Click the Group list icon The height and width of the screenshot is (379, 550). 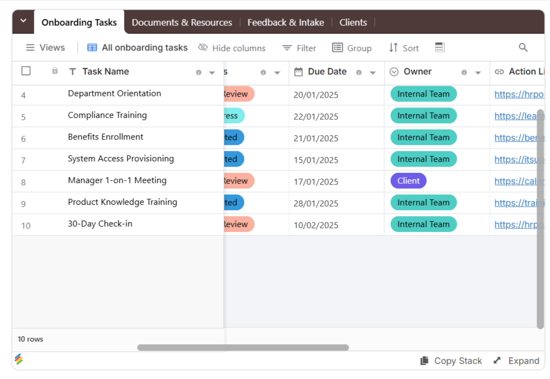pos(337,47)
